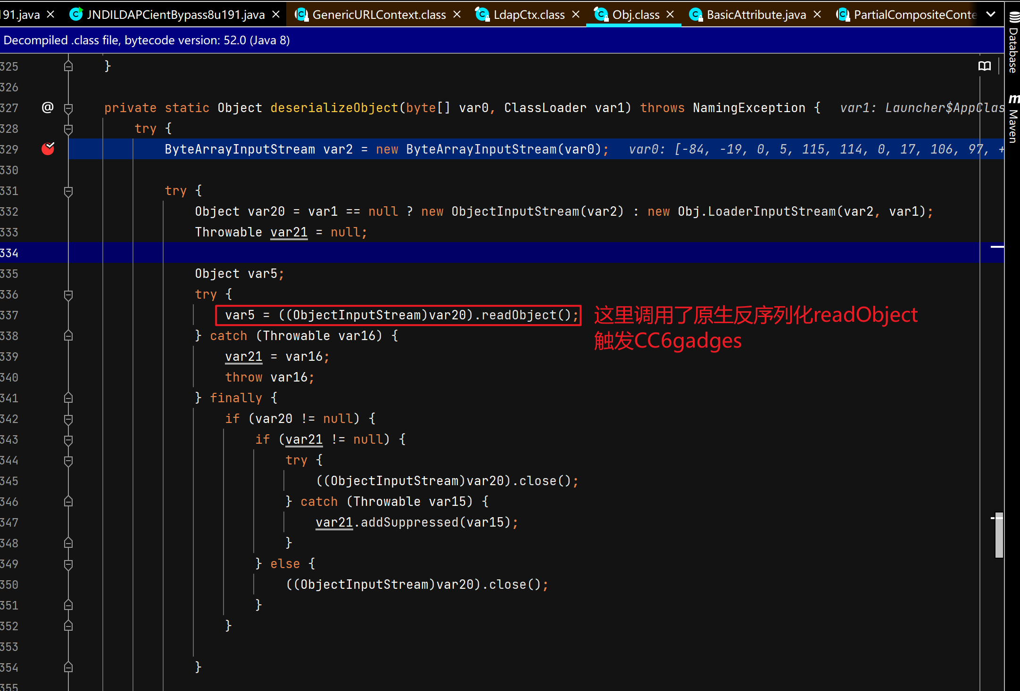Close the LdapCtx.class tab
Image resolution: width=1020 pixels, height=691 pixels.
pos(576,15)
